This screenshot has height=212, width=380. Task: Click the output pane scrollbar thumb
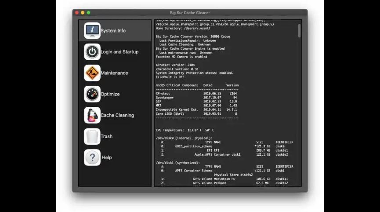click(x=299, y=30)
